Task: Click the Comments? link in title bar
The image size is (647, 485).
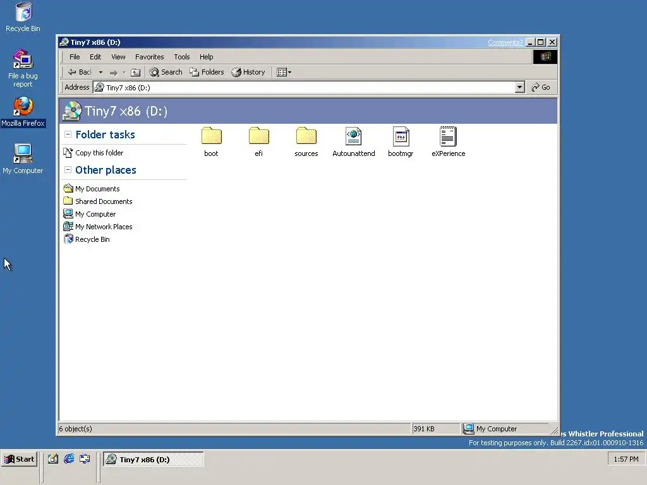Action: [505, 42]
